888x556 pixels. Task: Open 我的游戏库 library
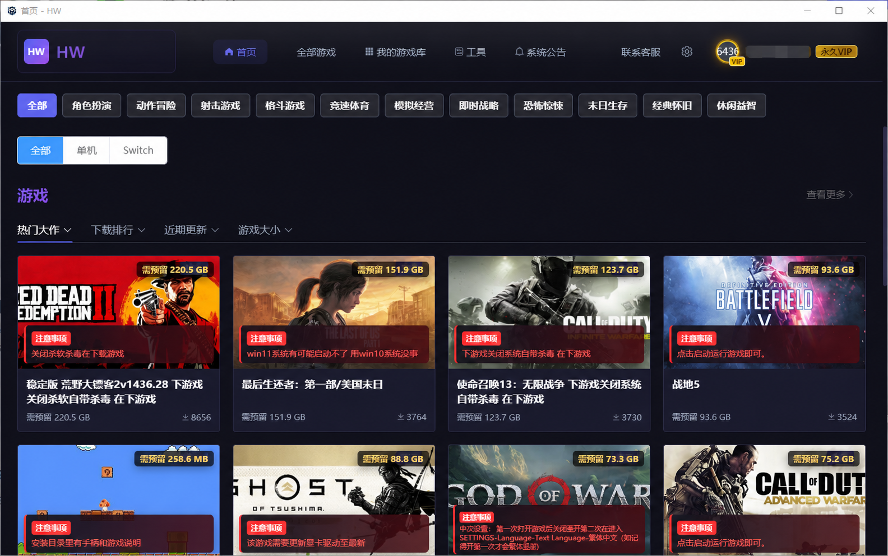point(395,52)
